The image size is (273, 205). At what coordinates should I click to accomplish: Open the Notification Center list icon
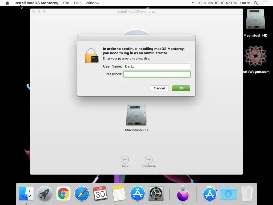click(x=264, y=3)
